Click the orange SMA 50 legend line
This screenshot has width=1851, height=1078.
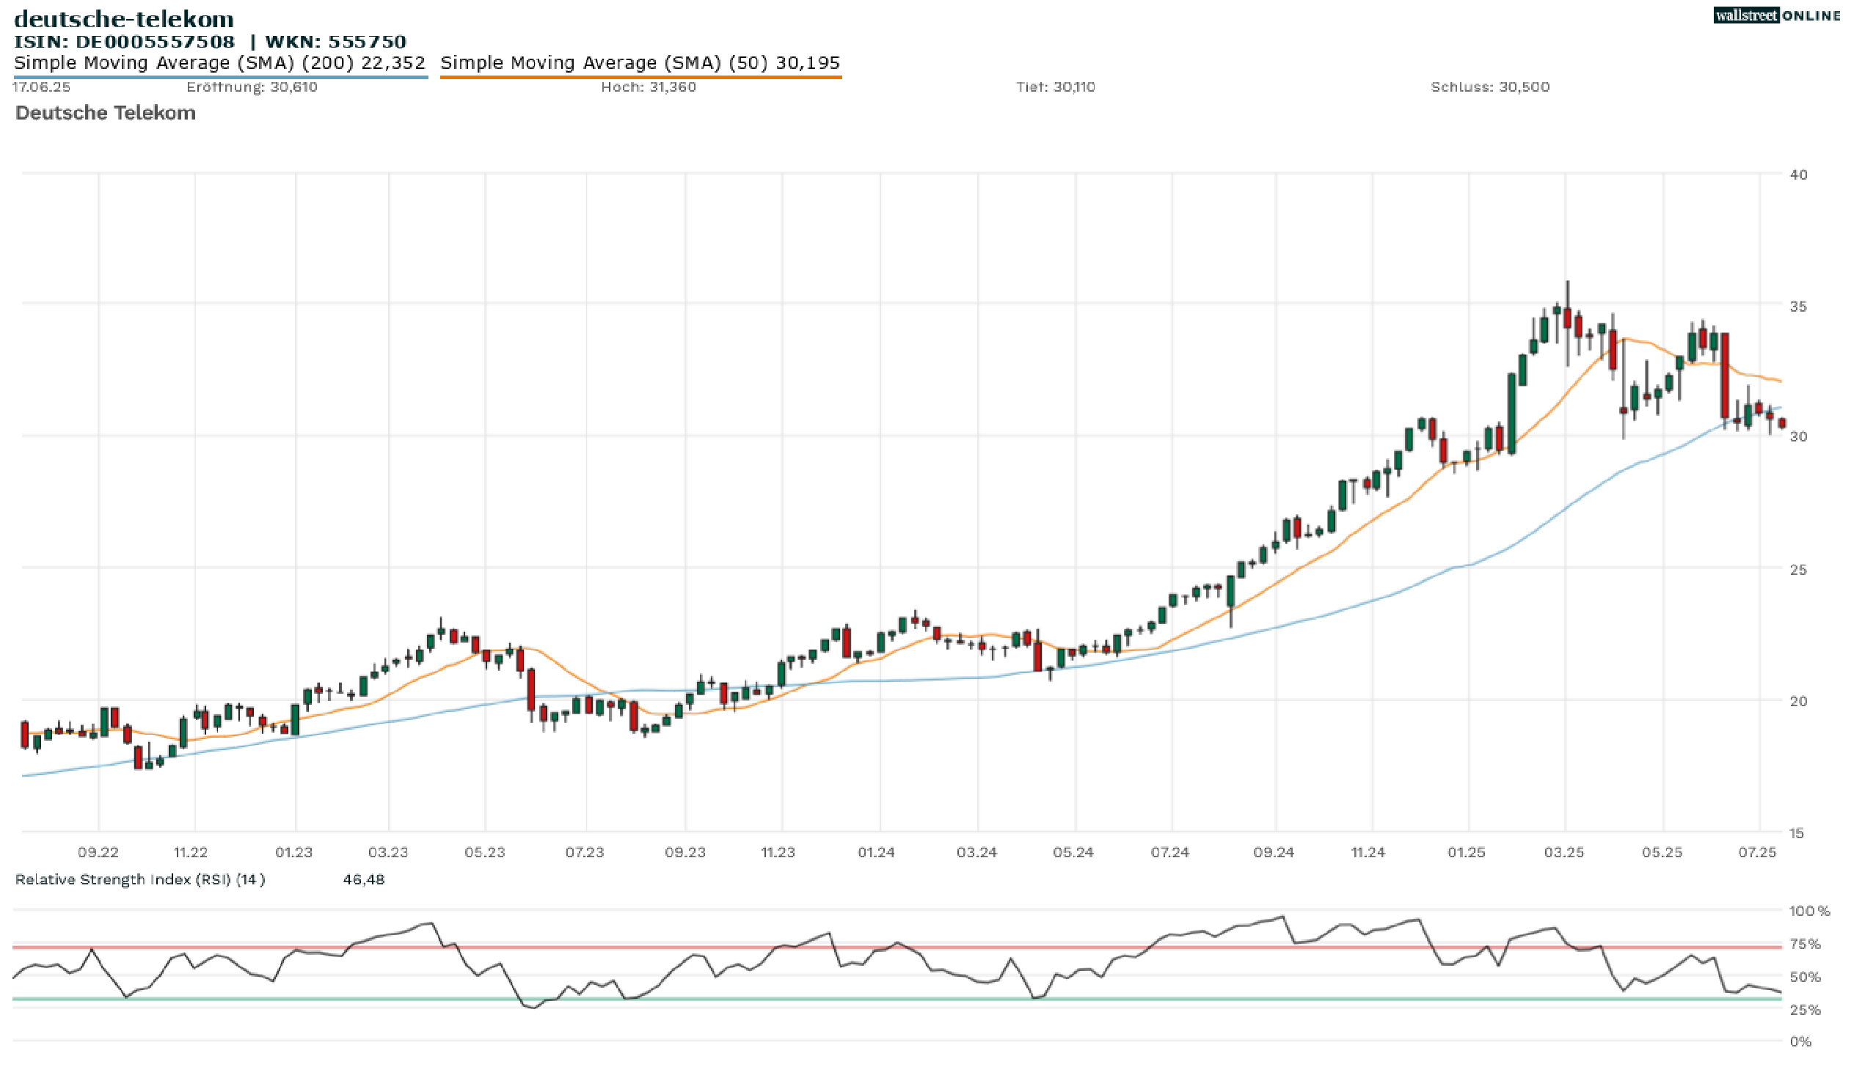pos(640,76)
